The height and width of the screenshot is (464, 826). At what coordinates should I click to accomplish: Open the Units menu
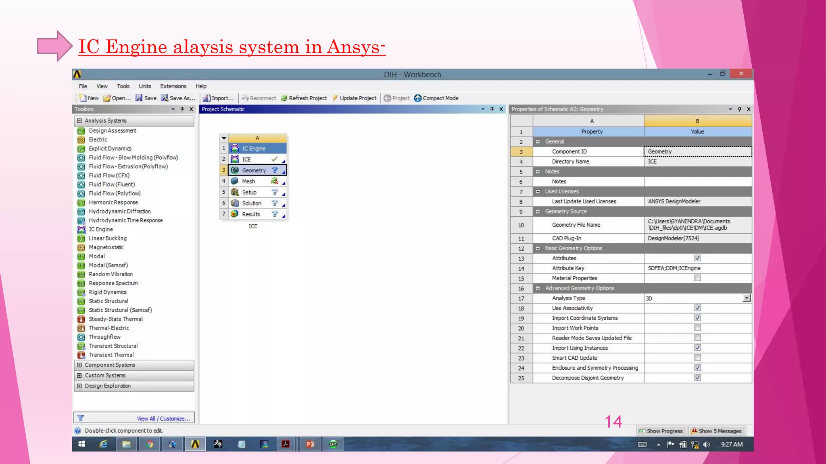145,86
